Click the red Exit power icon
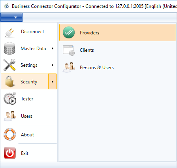177x168 pixels. pyautogui.click(x=10, y=153)
